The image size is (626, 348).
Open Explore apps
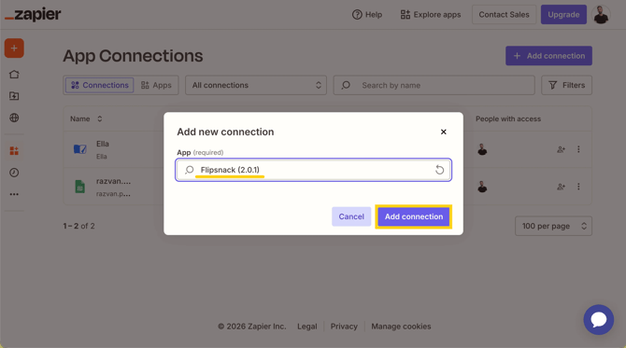431,15
